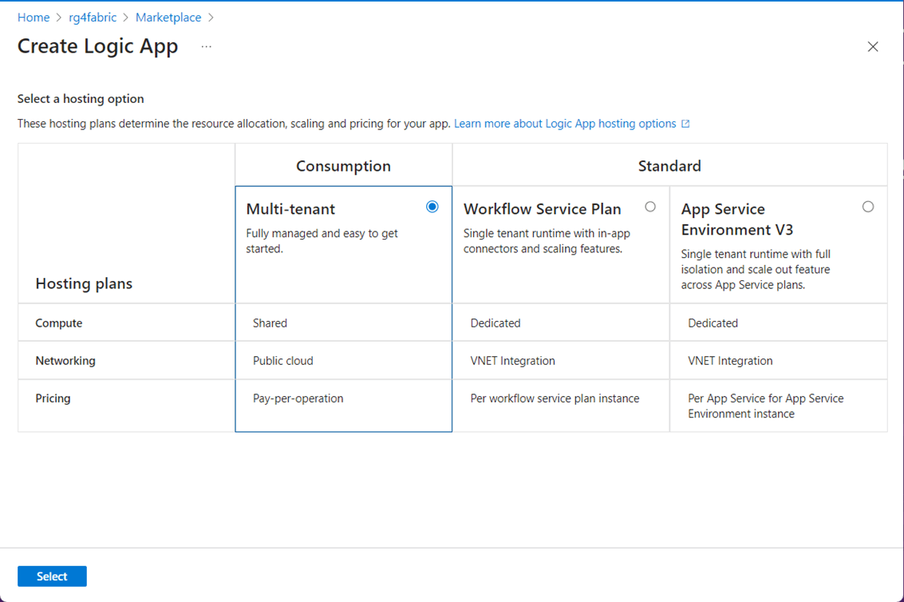Click the Public cloud networking cell

point(283,361)
